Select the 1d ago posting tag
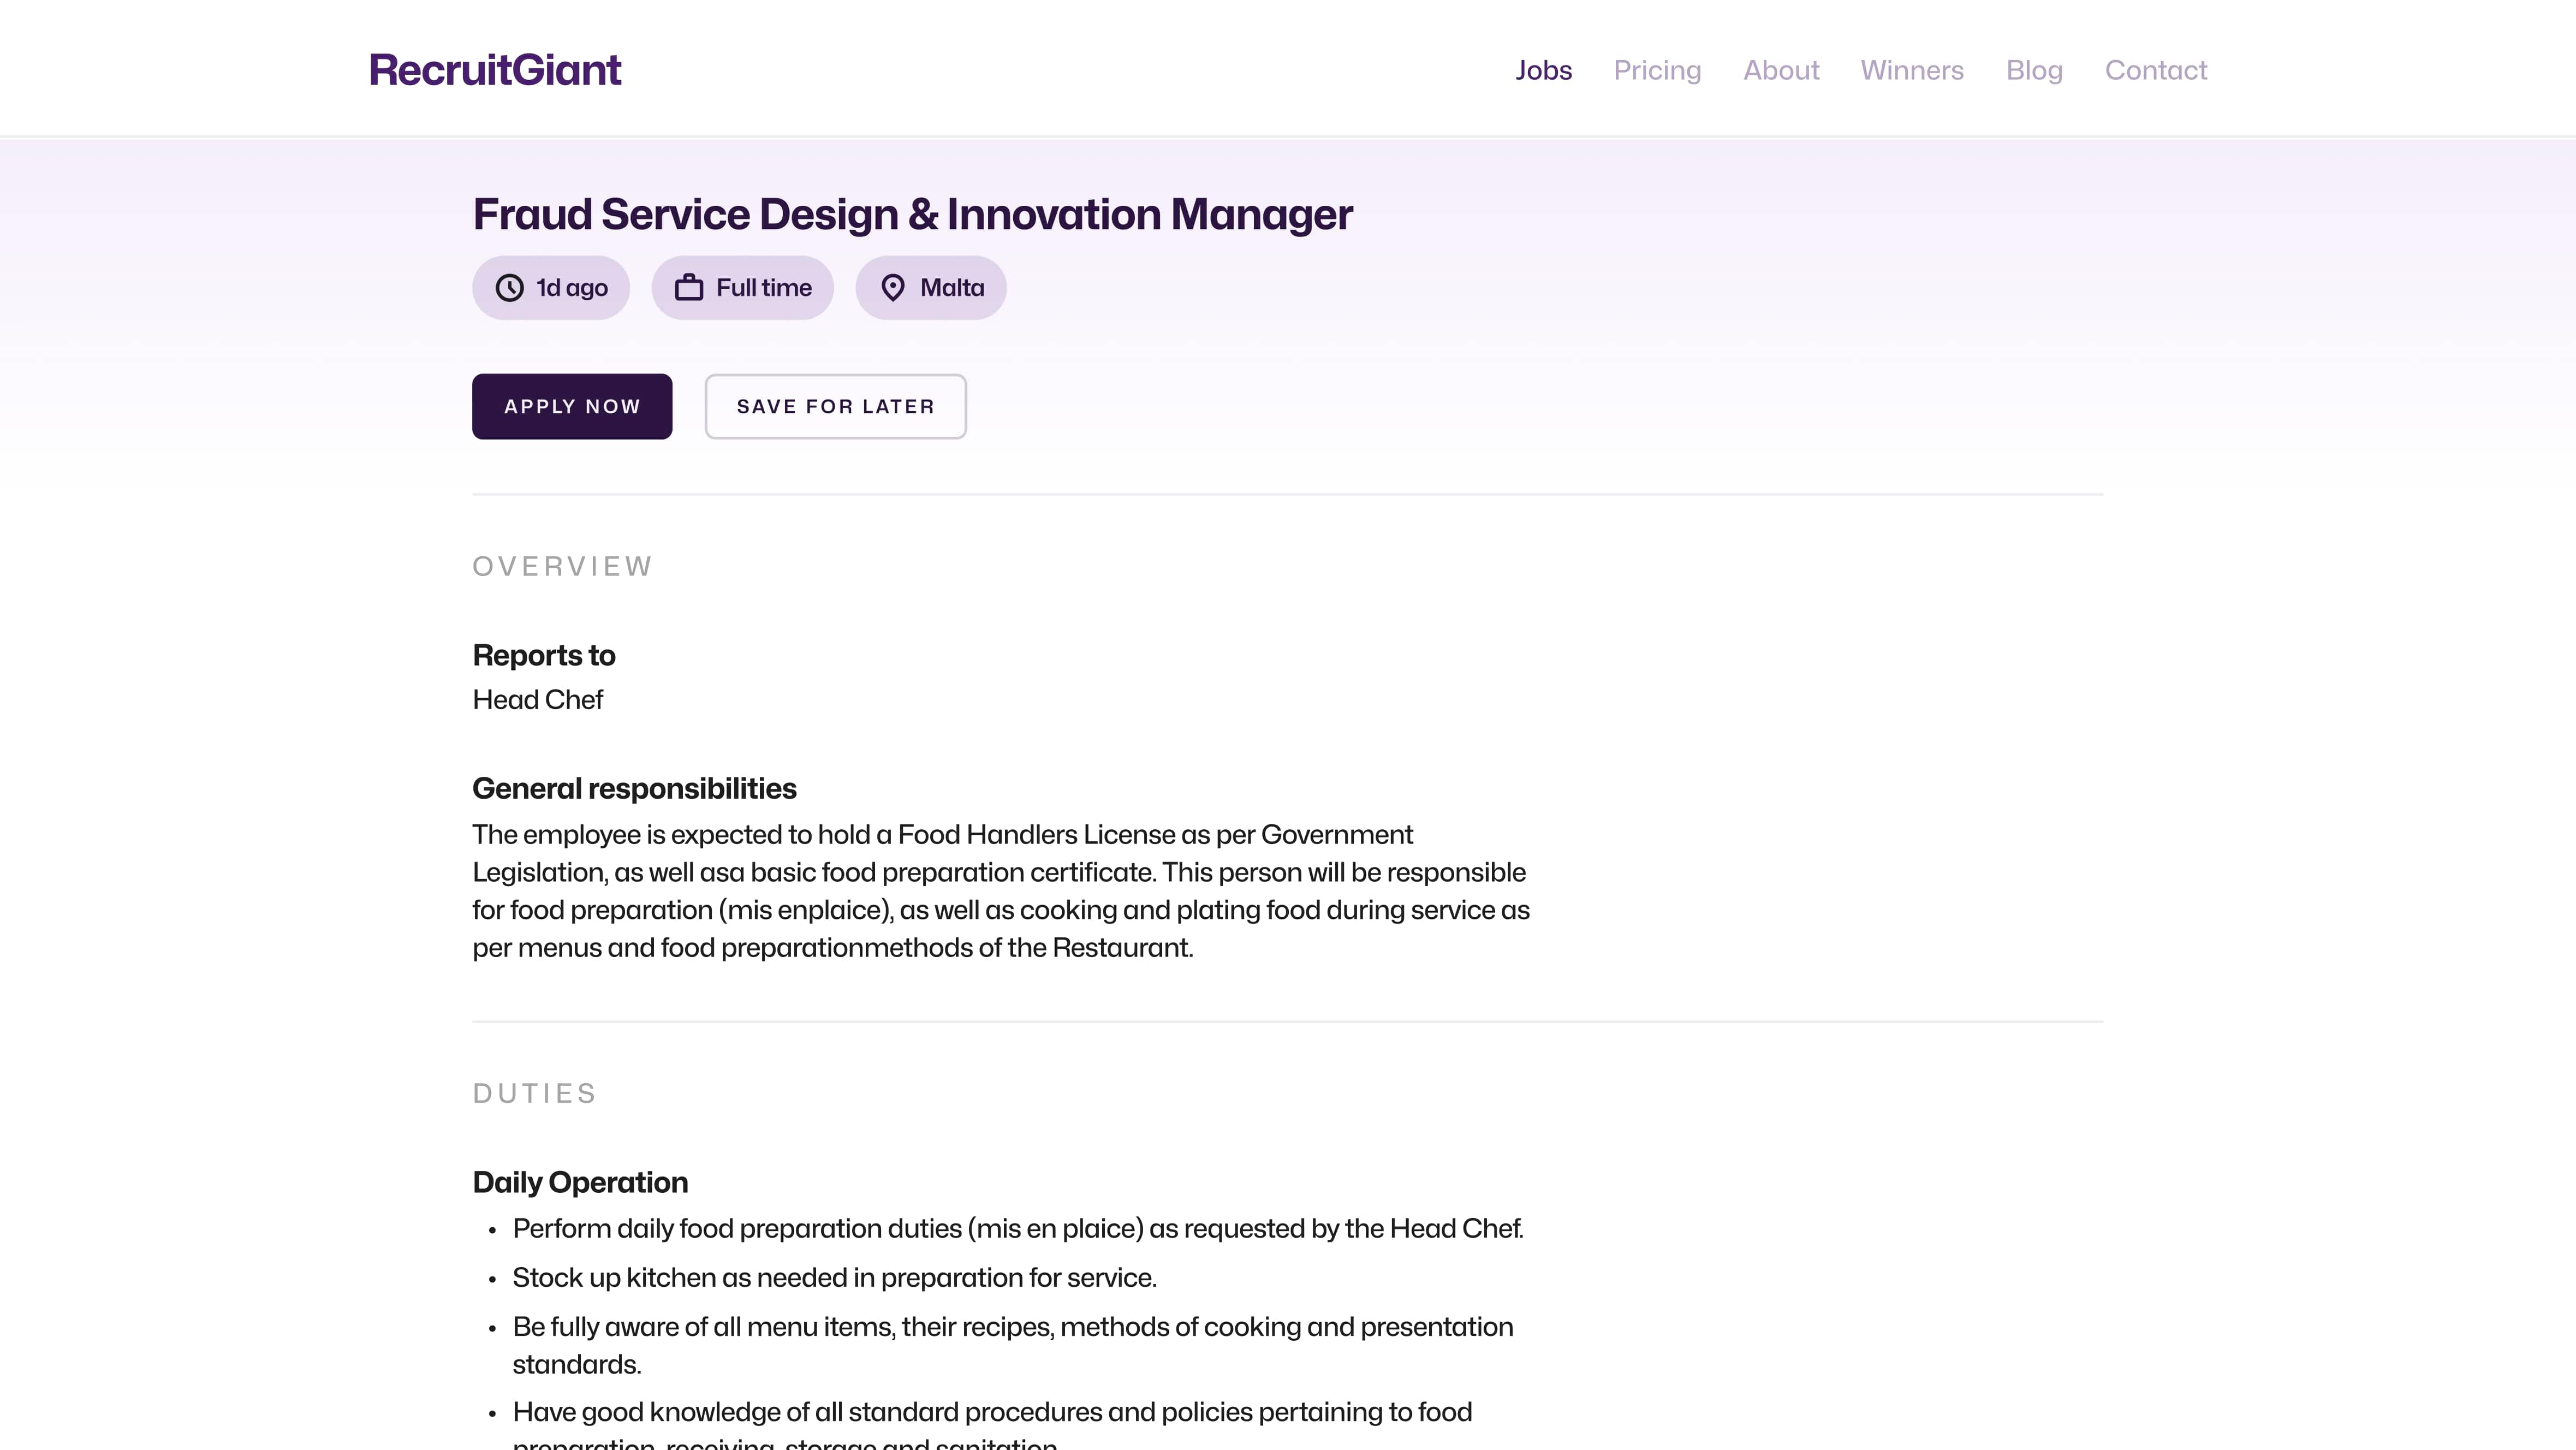 (551, 288)
